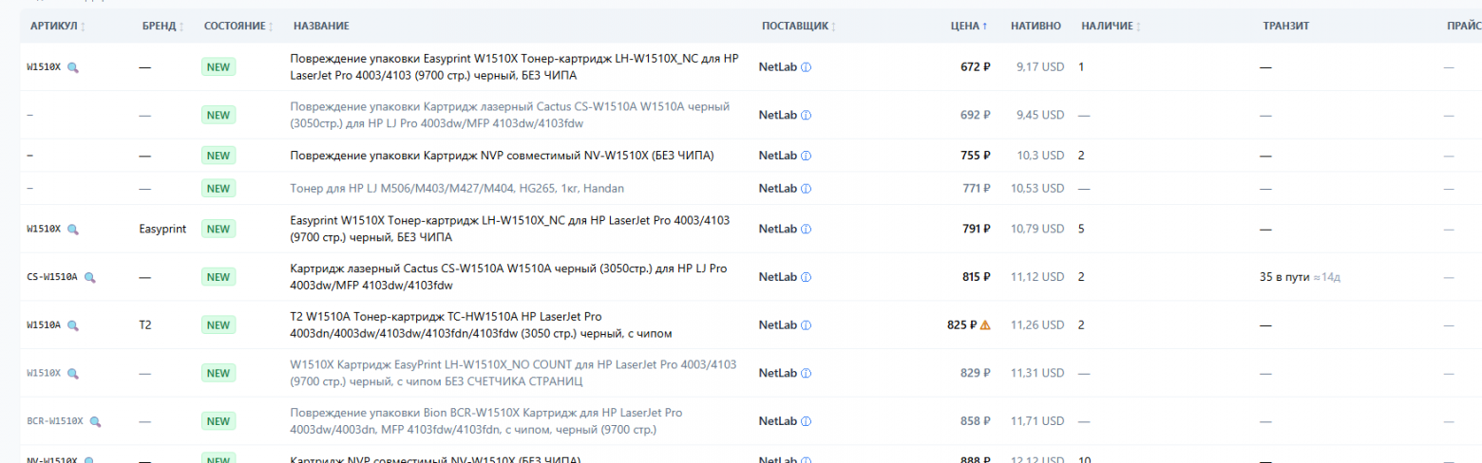Toggle Цена ascending sort arrow
The width and height of the screenshot is (1482, 463).
coord(985,26)
